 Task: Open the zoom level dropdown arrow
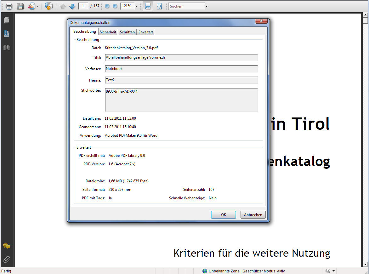[x=136, y=6]
